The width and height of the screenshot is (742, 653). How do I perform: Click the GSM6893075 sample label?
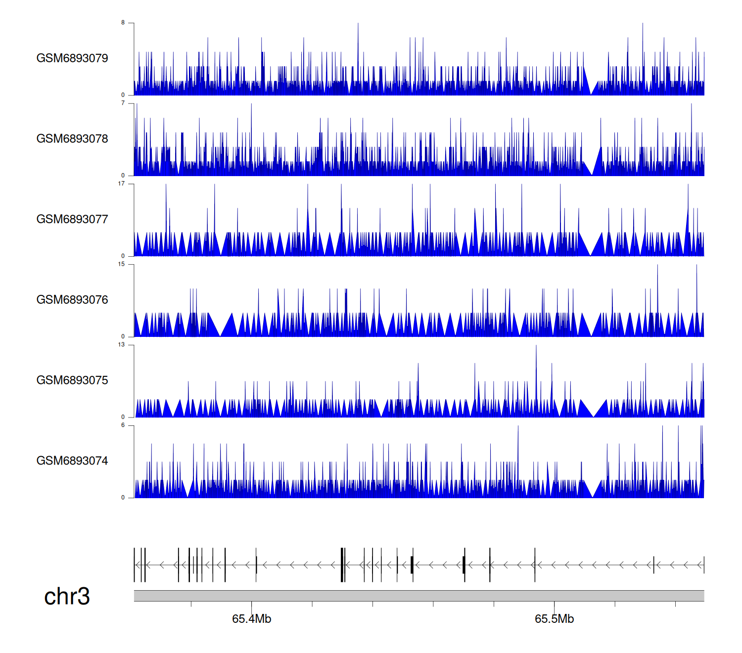(72, 380)
